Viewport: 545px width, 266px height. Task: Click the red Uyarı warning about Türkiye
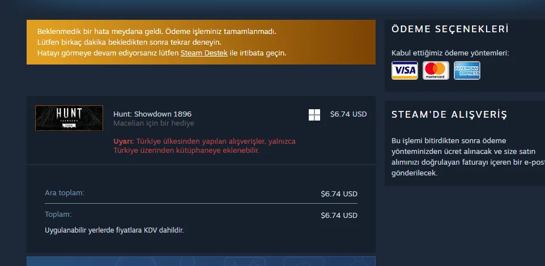(205, 146)
